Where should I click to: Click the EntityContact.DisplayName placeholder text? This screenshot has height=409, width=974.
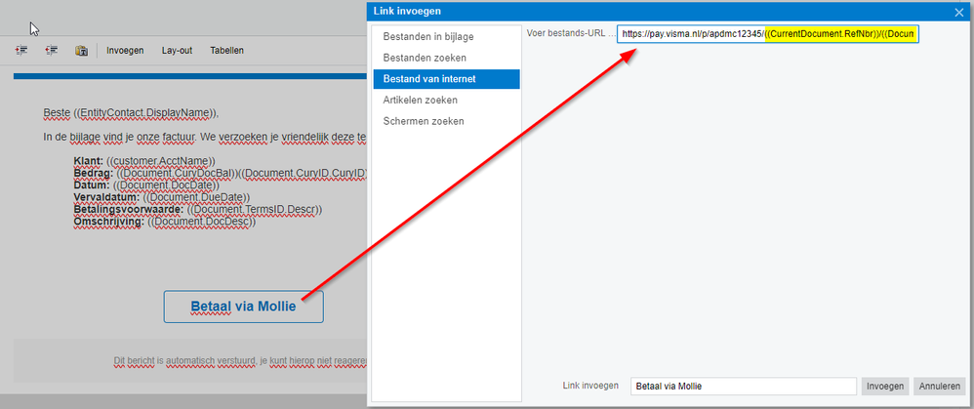tap(145, 113)
